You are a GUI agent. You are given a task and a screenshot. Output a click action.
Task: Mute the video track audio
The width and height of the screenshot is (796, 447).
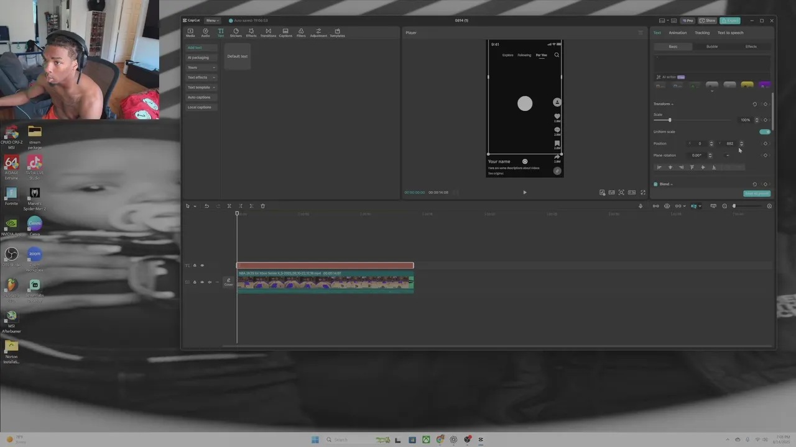pos(210,282)
